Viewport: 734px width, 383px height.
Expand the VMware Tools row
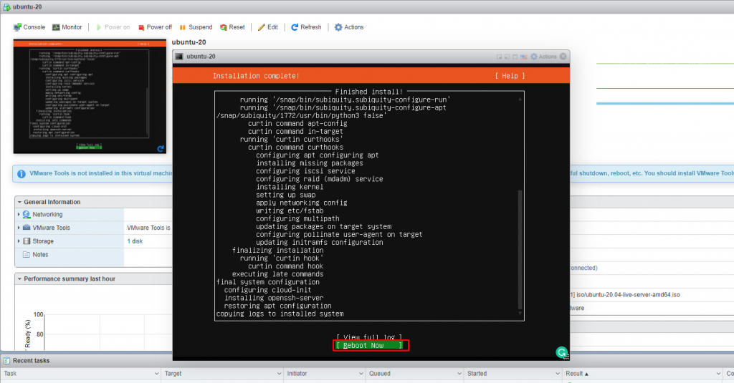19,228
